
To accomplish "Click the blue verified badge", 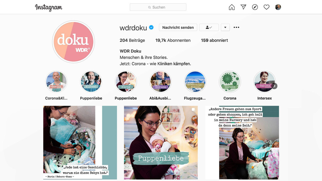I will (x=151, y=27).
